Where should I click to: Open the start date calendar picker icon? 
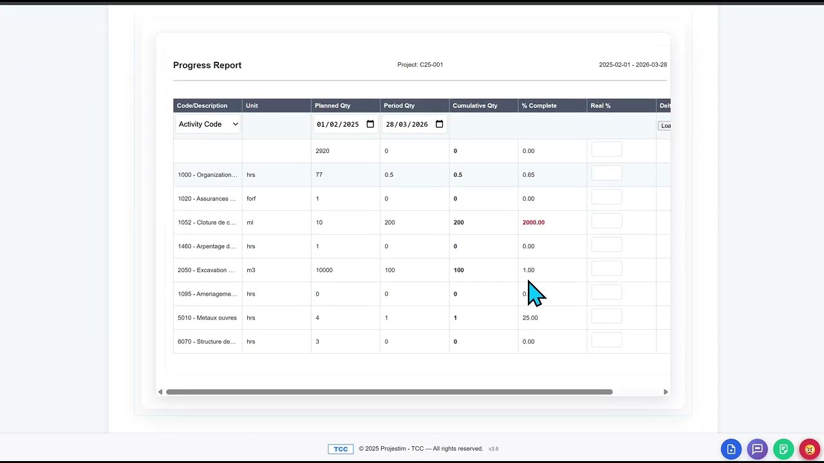[370, 124]
